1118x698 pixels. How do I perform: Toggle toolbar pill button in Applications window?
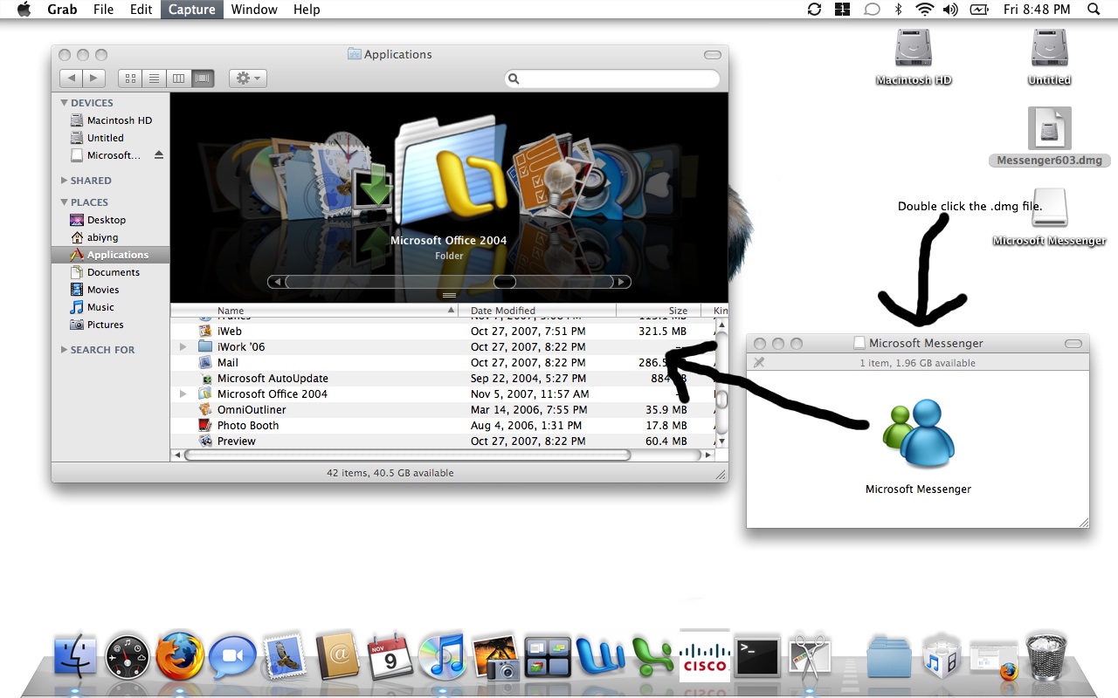pyautogui.click(x=713, y=54)
